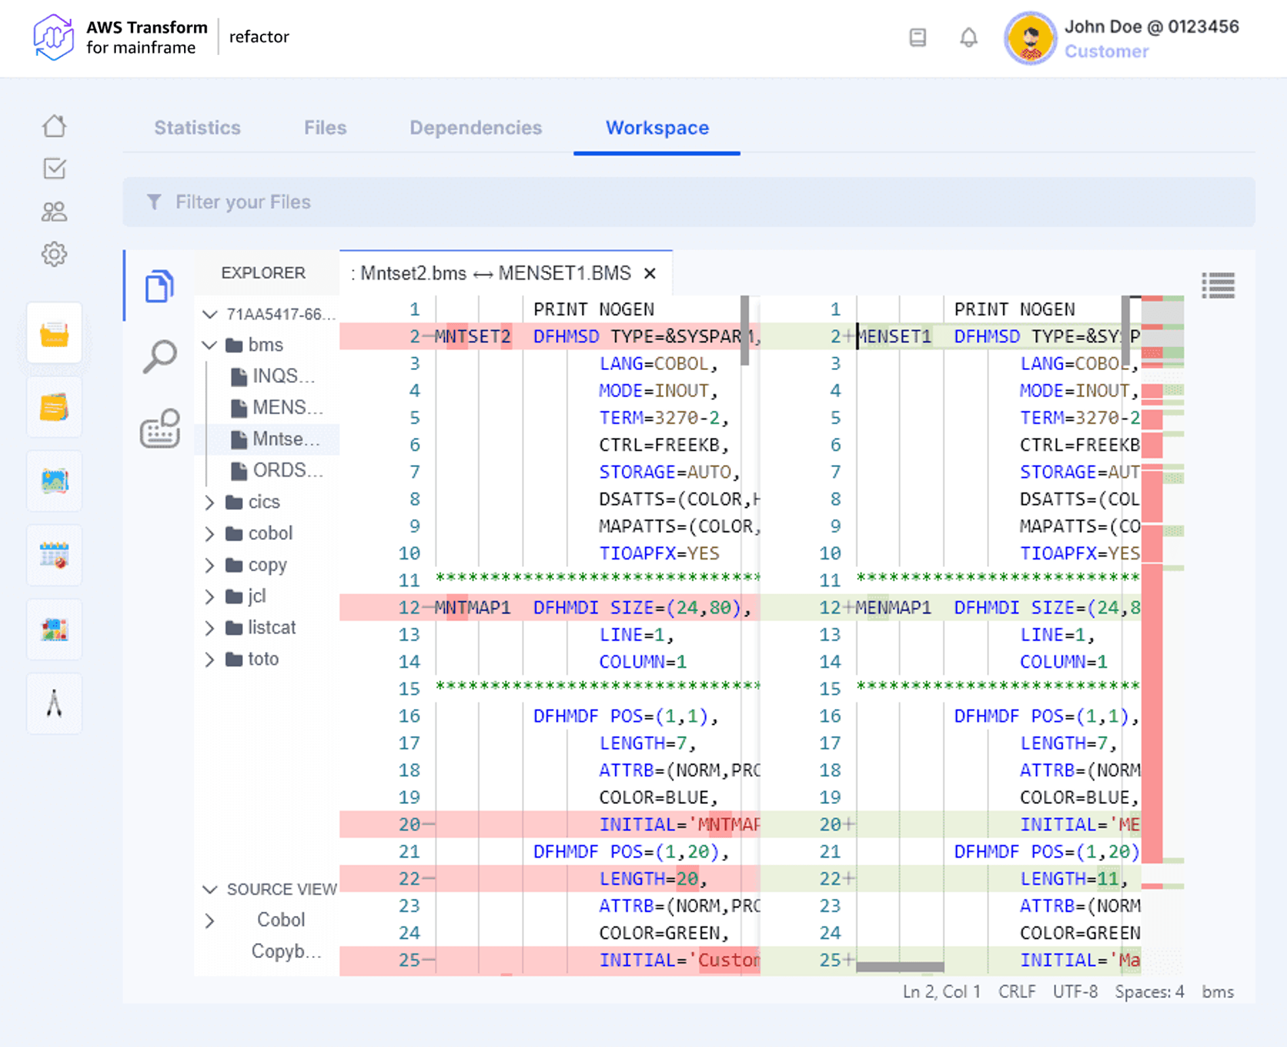Open the yellow project files folder icon
The width and height of the screenshot is (1287, 1047).
(x=54, y=333)
